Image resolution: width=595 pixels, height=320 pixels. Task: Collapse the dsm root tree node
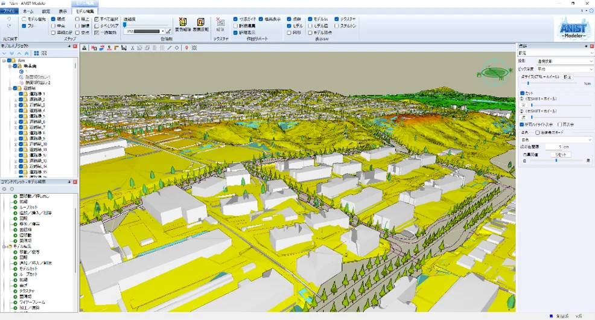[x=4, y=60]
